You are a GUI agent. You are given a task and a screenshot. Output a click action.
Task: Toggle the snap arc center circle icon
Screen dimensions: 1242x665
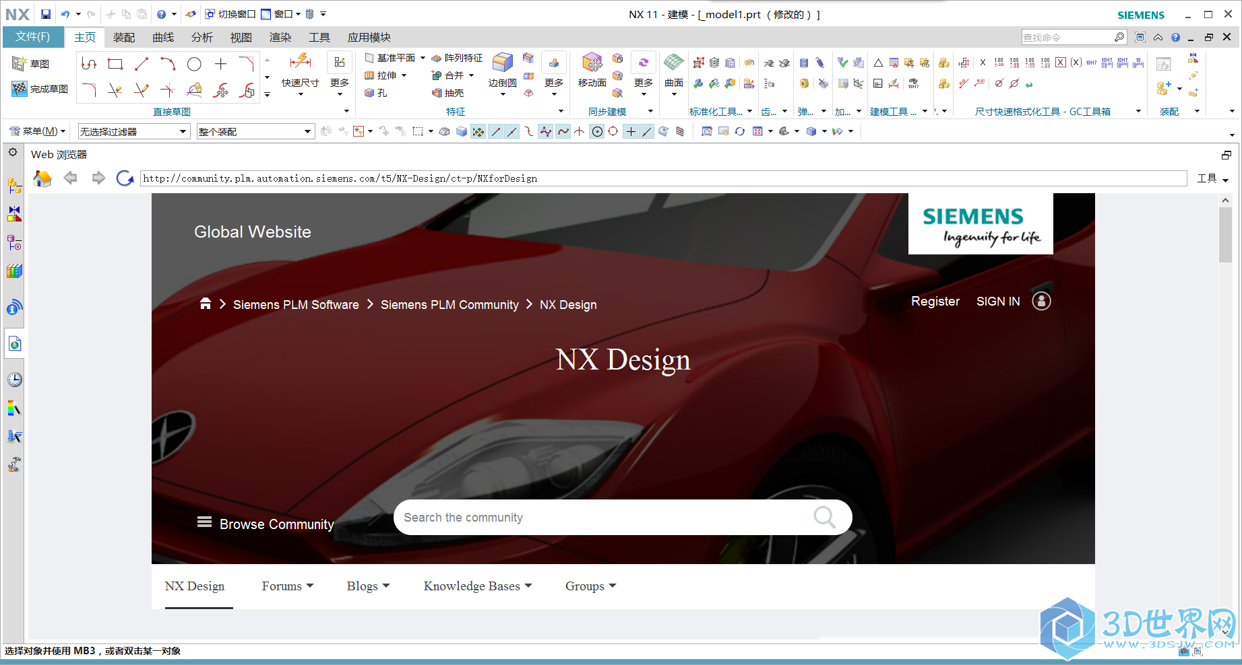pos(597,131)
